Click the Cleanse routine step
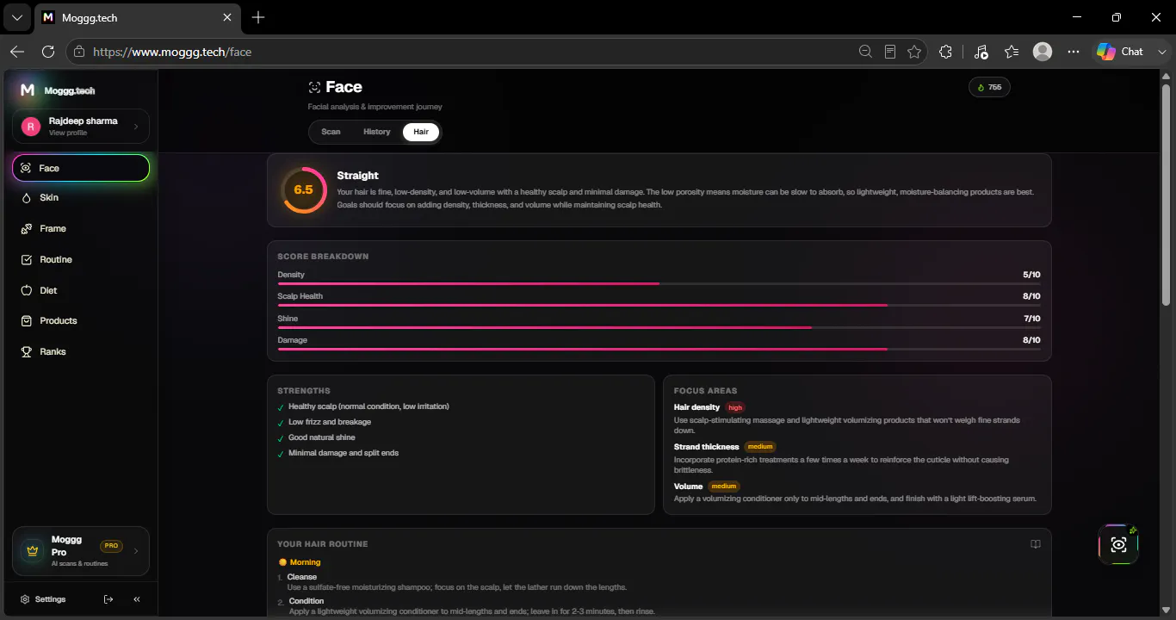 pyautogui.click(x=302, y=577)
